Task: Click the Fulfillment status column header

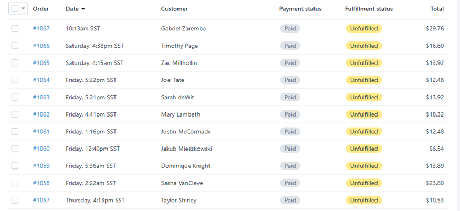Action: coord(369,9)
